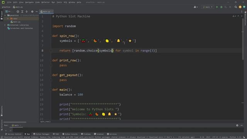
Task: Switch to the main.py editor tab
Action: coord(46,12)
